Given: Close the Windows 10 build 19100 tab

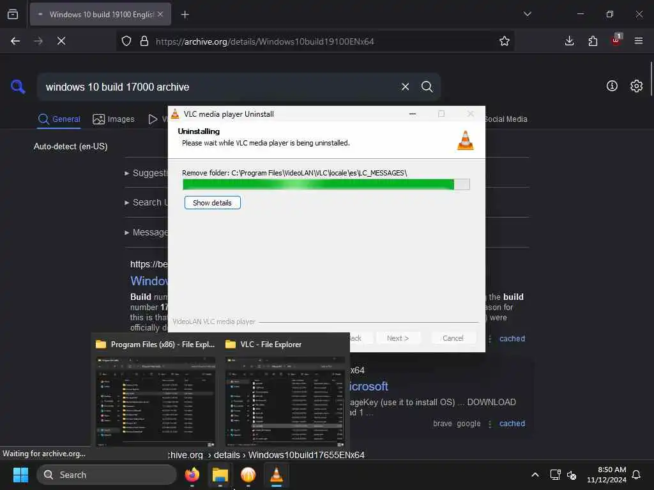Looking at the screenshot, I should point(160,14).
